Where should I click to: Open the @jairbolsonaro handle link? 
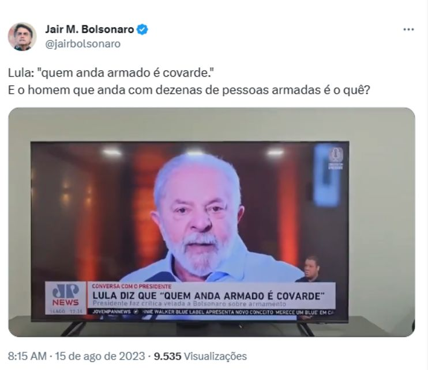point(83,44)
